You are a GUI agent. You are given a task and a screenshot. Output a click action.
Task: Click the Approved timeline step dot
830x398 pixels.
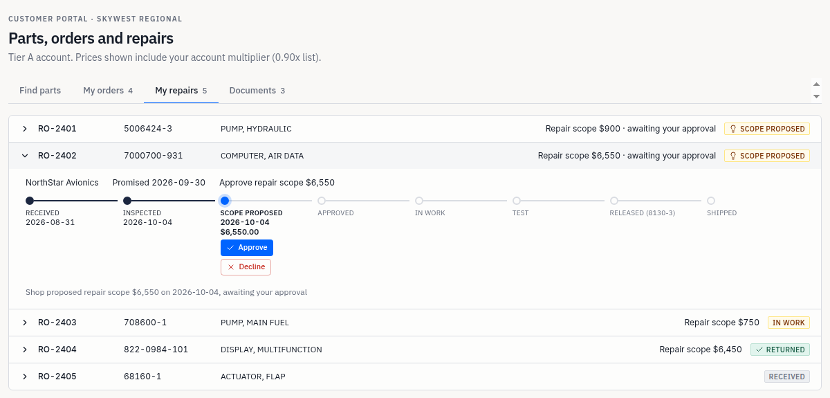[x=322, y=201]
